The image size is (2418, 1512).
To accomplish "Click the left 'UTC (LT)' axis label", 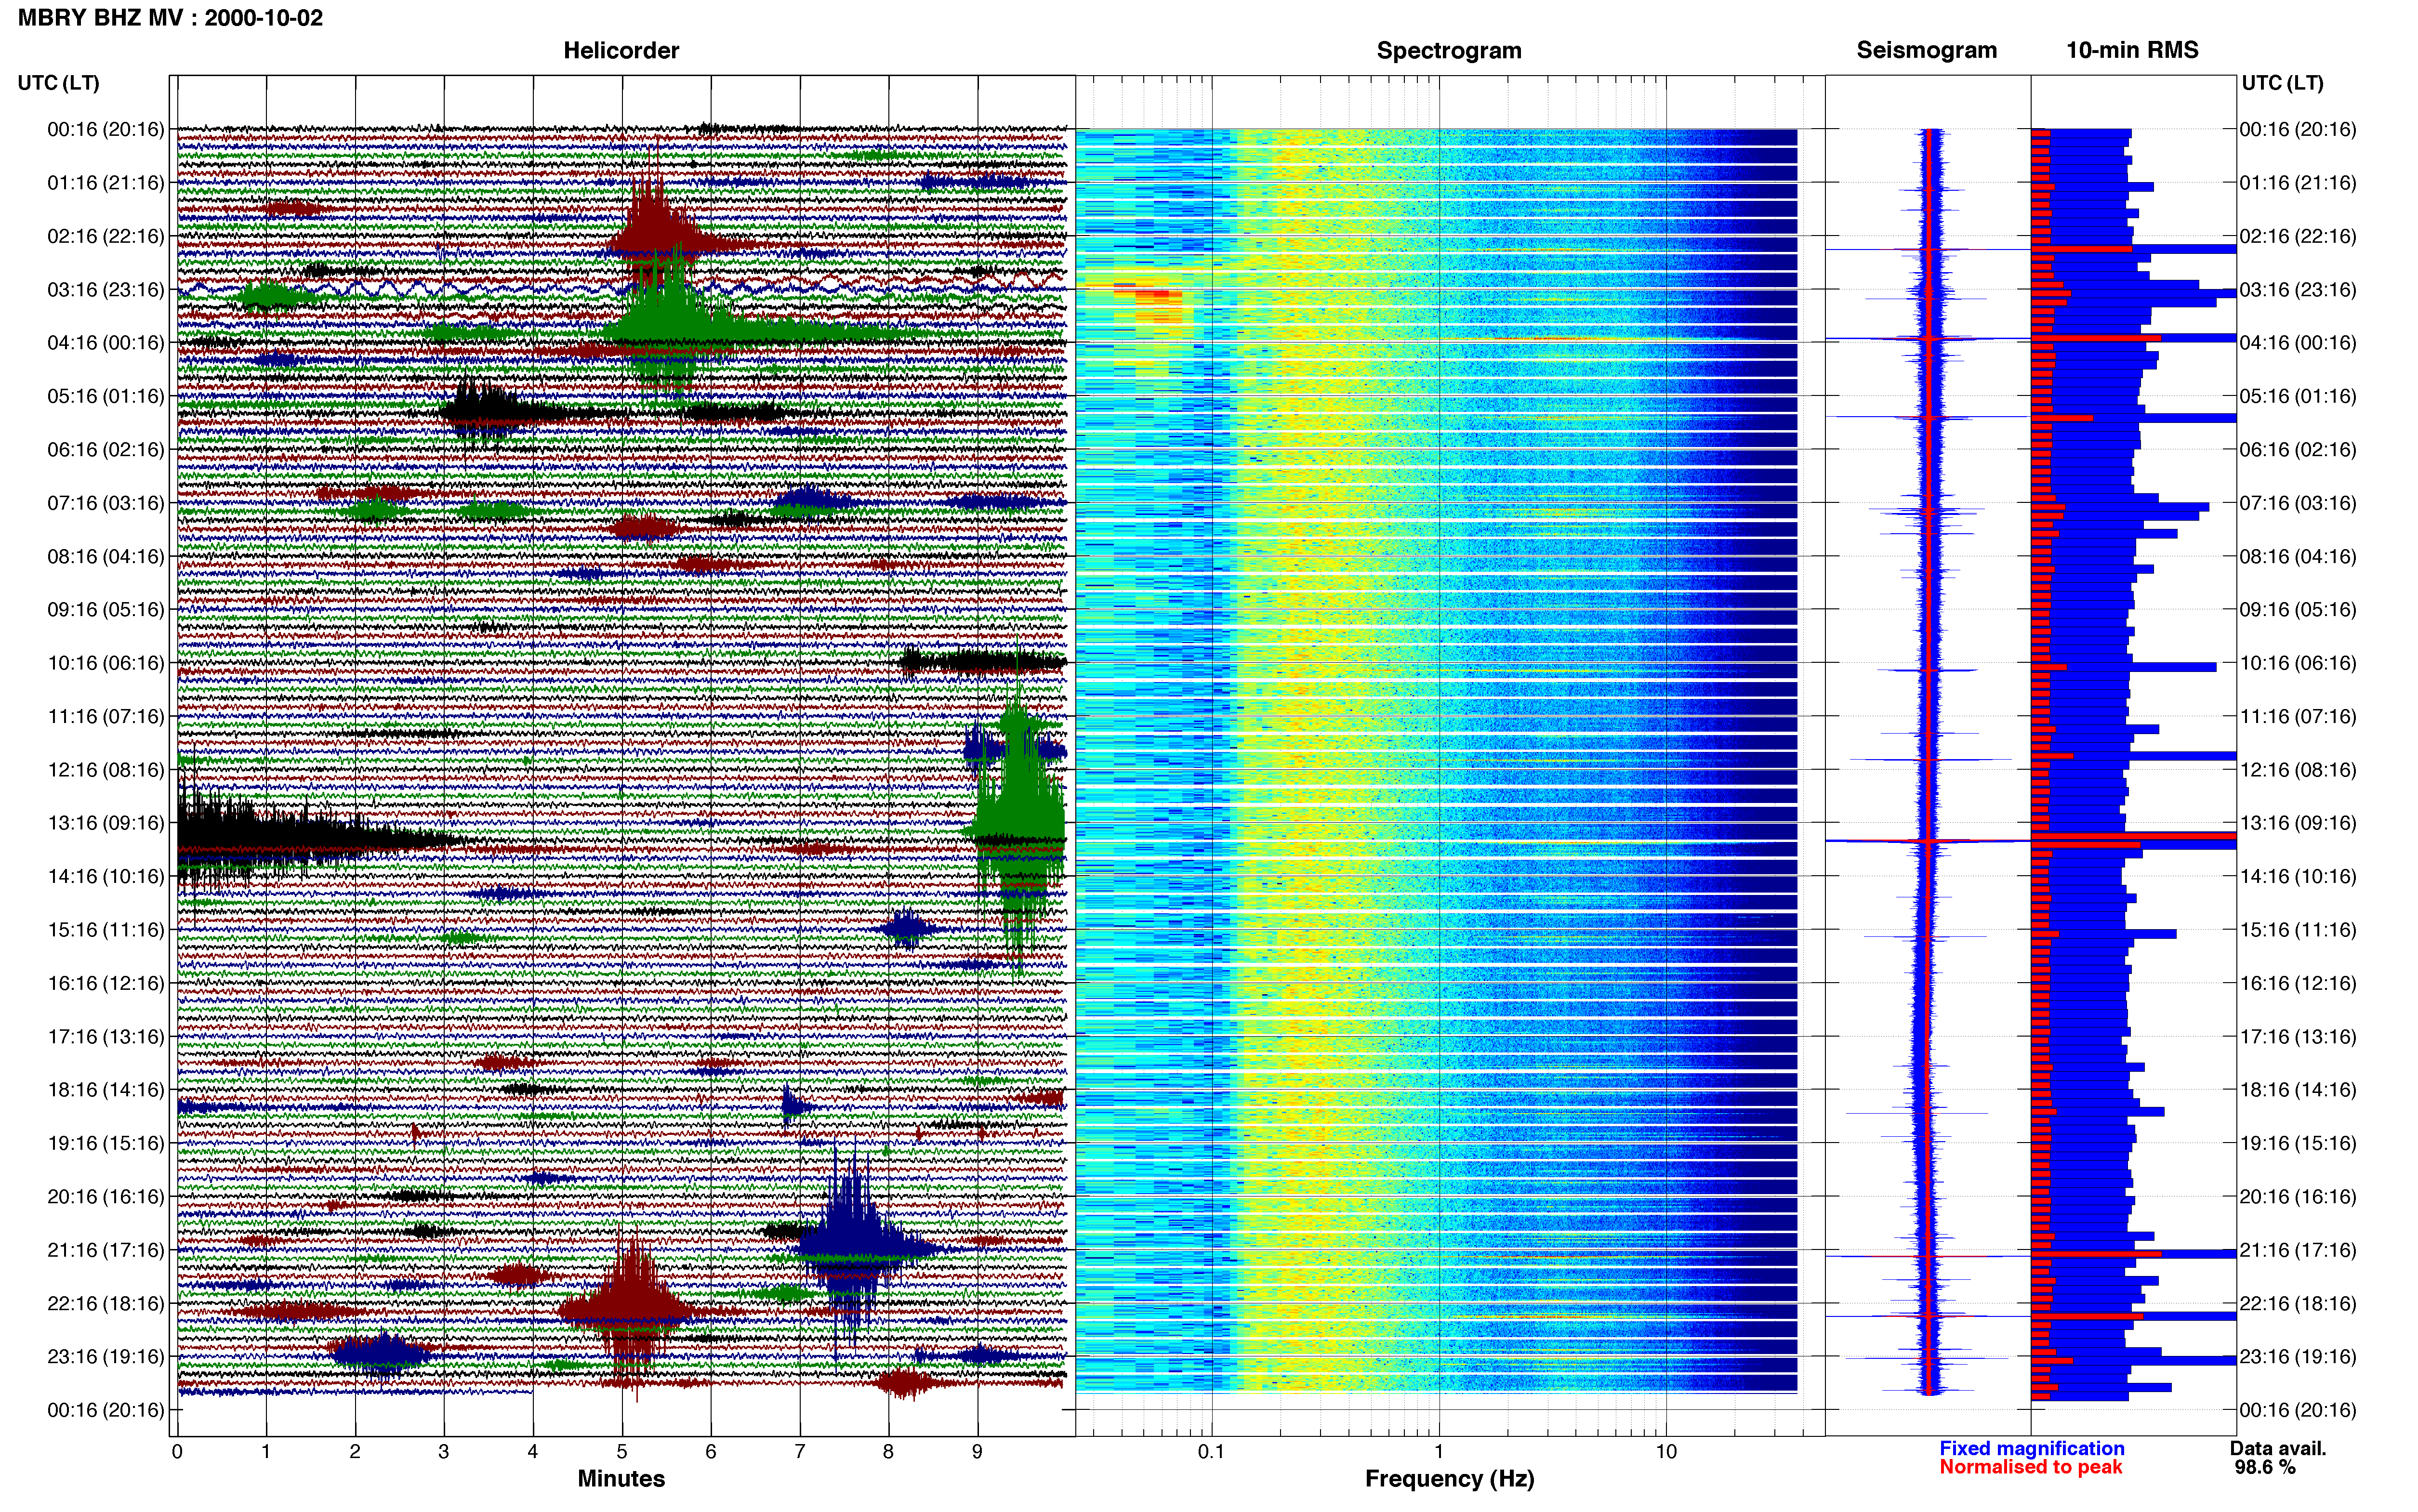I will 59,83.
